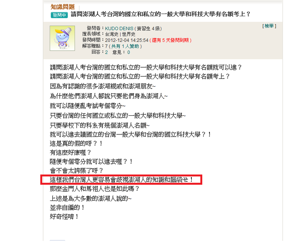Click the line 有這麼好康喔？

pyautogui.click(x=70, y=152)
